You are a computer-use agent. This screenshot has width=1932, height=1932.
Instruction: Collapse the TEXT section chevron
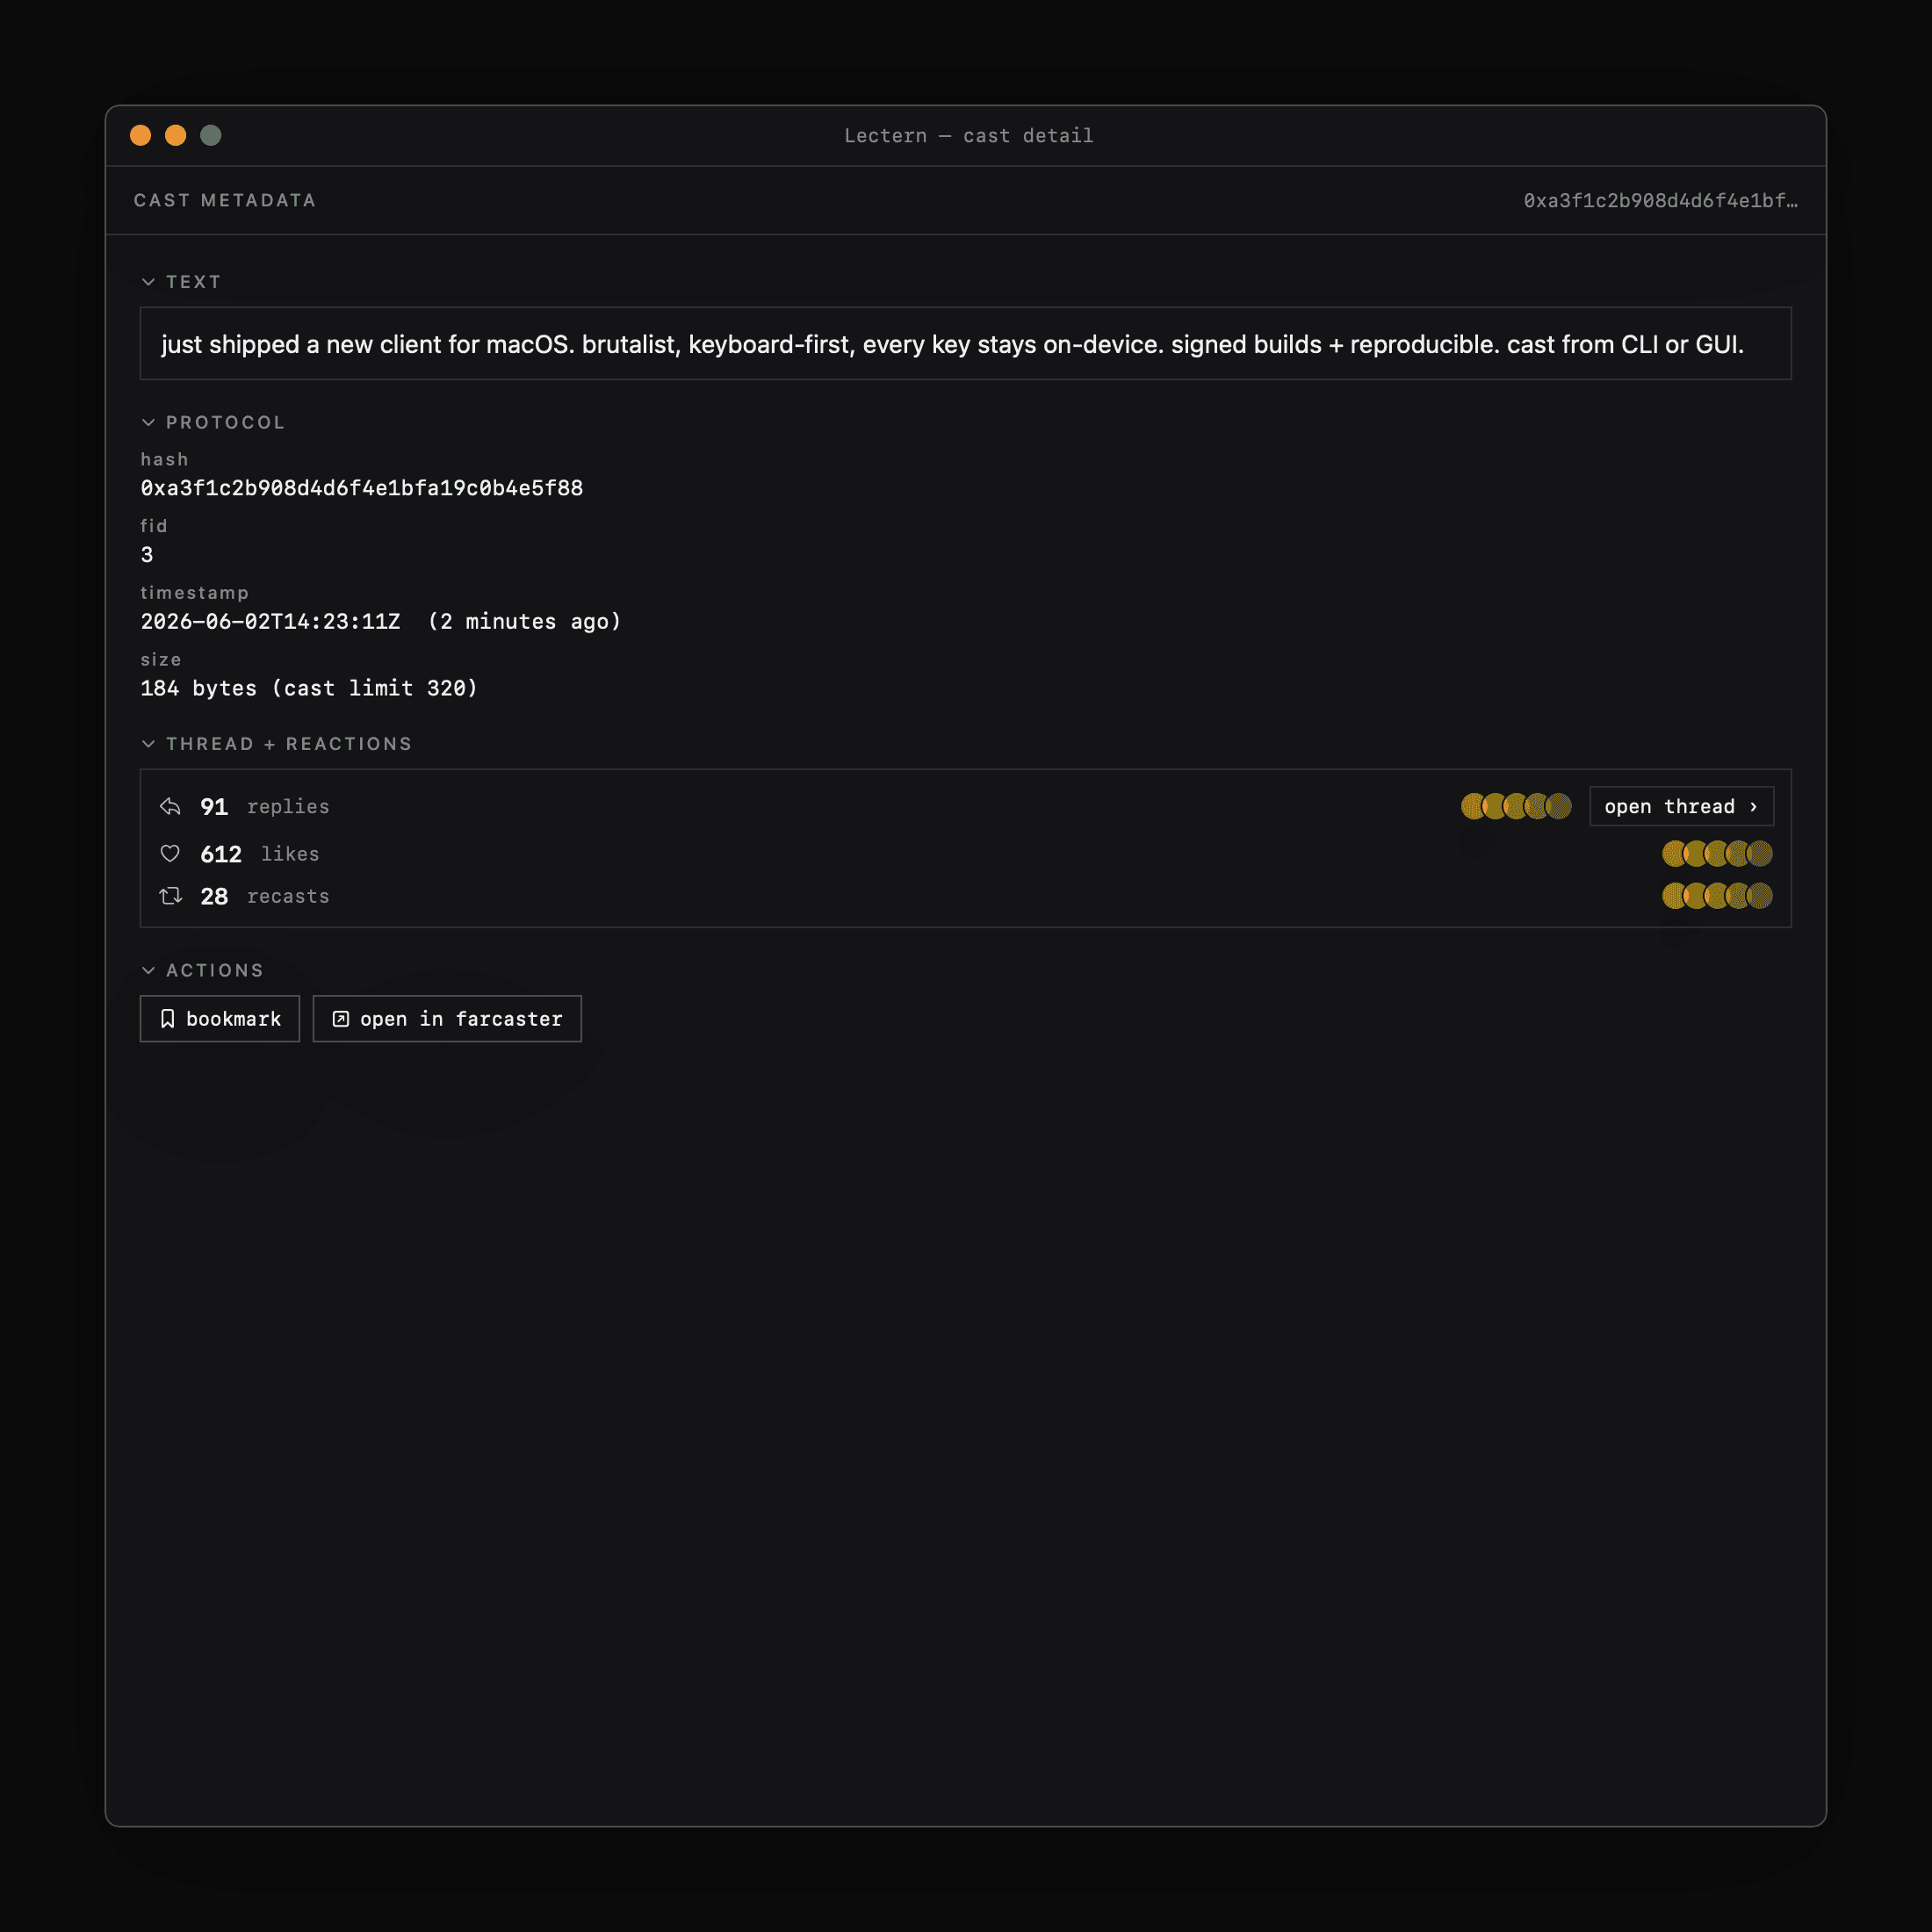click(x=148, y=282)
